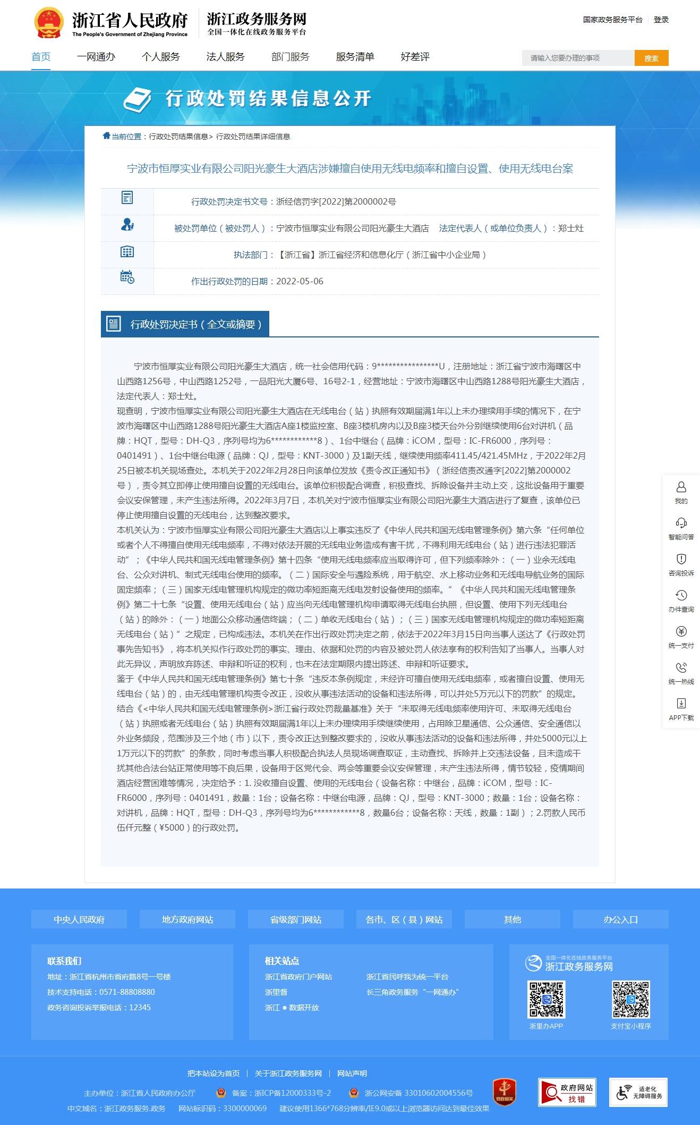Image resolution: width=700 pixels, height=1125 pixels.
Task: Click the home icon beside 当前位置
Action: coord(106,136)
